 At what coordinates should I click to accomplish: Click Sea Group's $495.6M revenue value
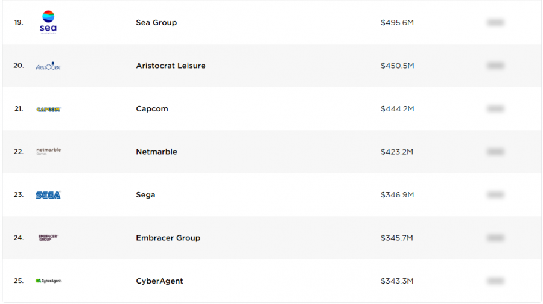click(397, 23)
